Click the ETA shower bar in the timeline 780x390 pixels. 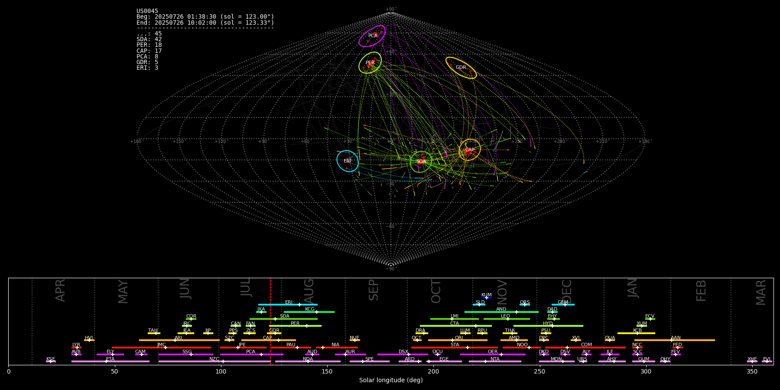(x=110, y=361)
